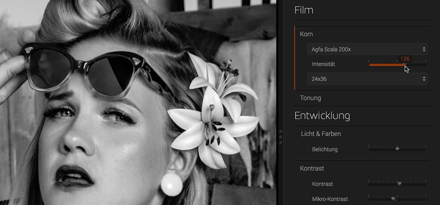
Task: Click the Belichtung label
Action: point(325,149)
